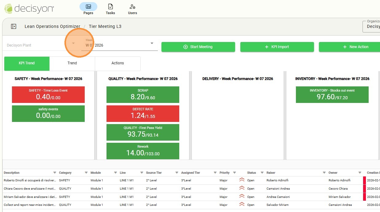
Task: Open the Tasks icon in top bar
Action: pyautogui.click(x=110, y=7)
